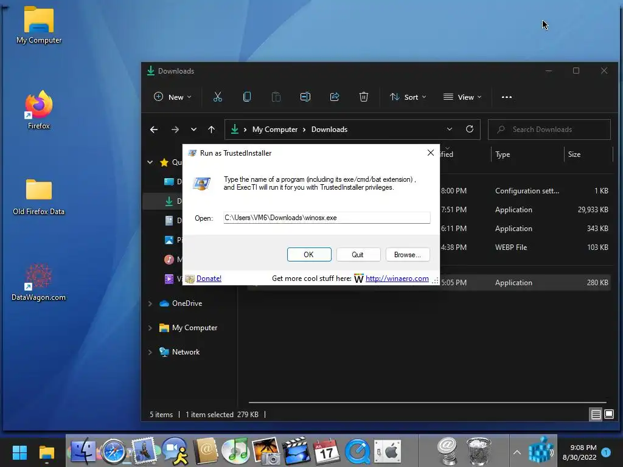Open Address Book icon in the dock
The image size is (623, 467).
coord(206,451)
